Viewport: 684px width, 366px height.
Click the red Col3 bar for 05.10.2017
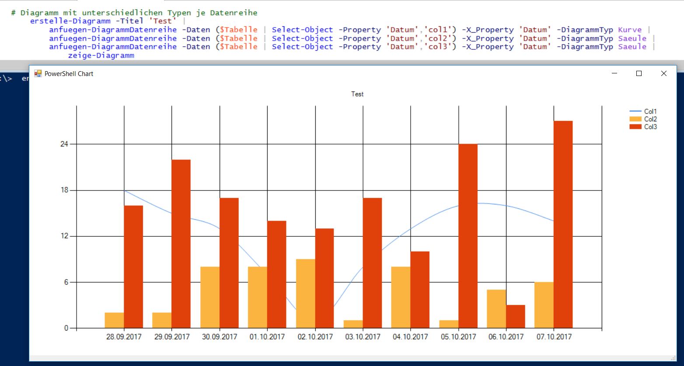click(468, 236)
